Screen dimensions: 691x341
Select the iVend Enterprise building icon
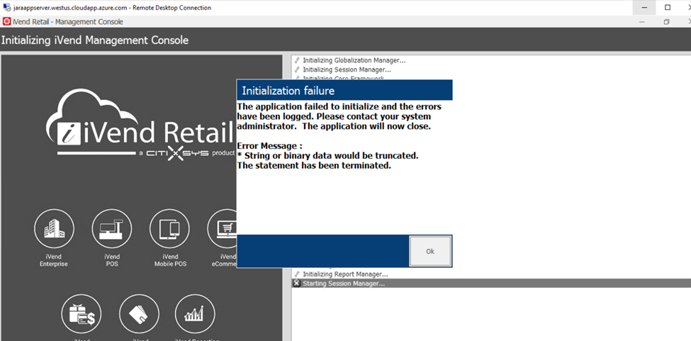pos(54,229)
